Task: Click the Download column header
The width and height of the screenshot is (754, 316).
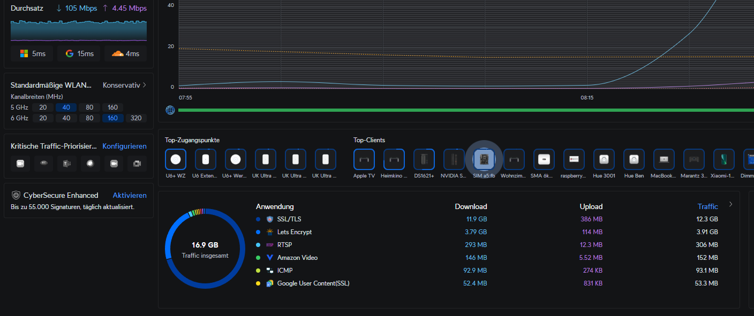Action: 471,206
